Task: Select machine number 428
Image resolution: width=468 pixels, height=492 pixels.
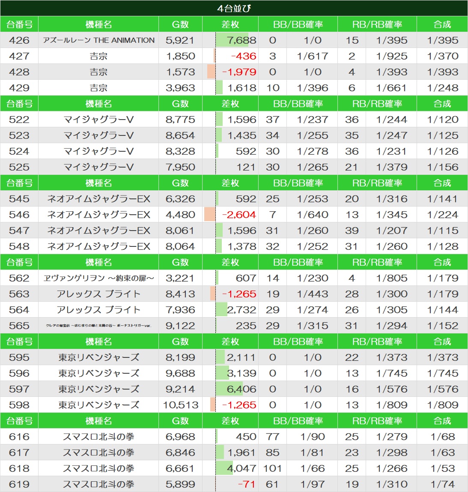Action: [x=19, y=72]
